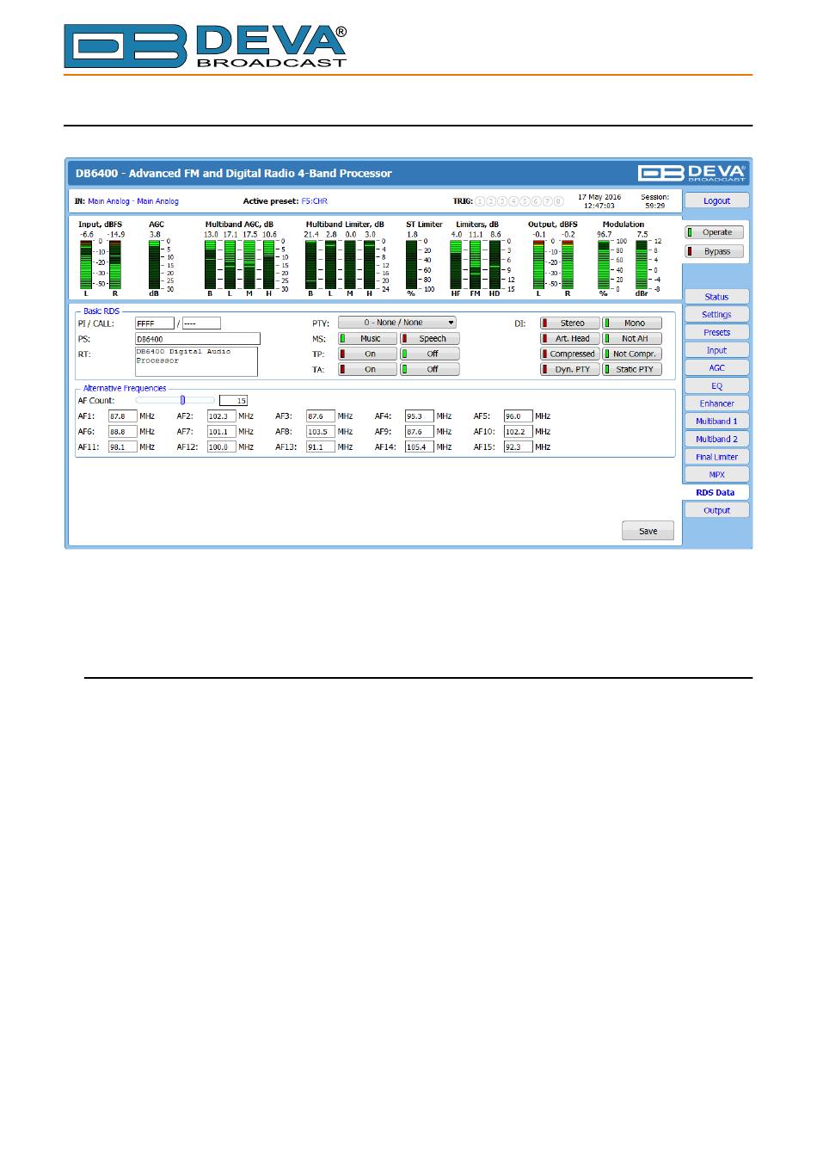Click TRIG indicator number 8

558,201
